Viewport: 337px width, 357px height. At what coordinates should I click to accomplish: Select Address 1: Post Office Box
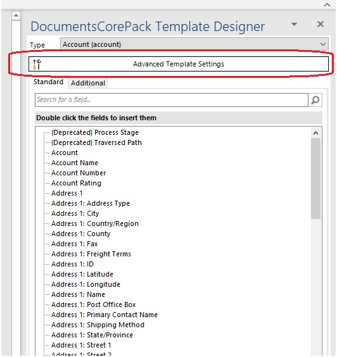click(x=93, y=304)
